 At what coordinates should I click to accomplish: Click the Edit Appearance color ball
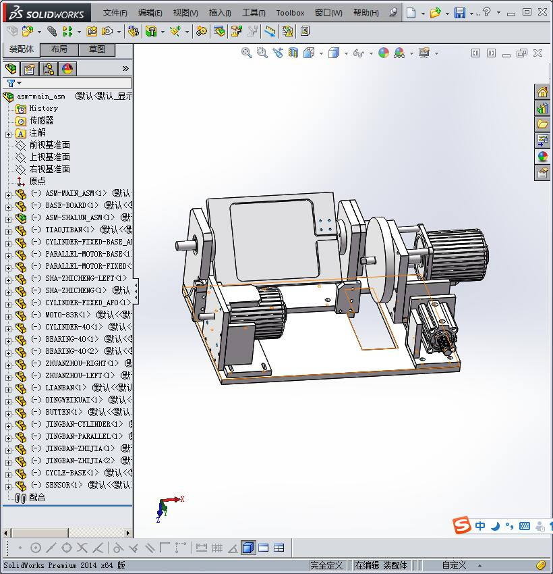click(x=384, y=53)
